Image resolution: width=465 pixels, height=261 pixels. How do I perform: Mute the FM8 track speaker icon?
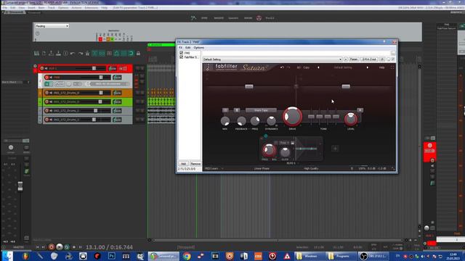click(51, 78)
